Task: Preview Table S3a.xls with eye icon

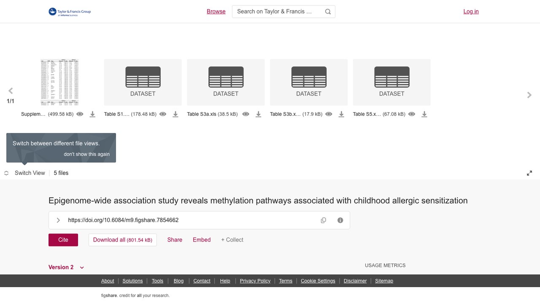Action: (246, 114)
